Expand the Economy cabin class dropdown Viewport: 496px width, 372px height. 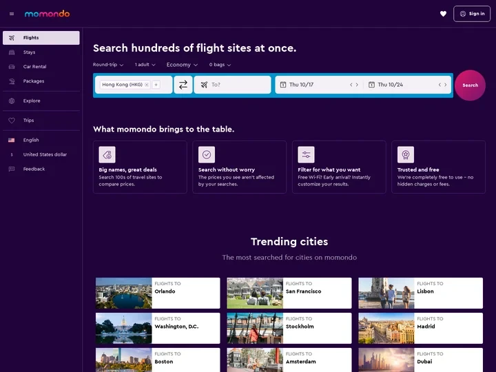pos(182,65)
